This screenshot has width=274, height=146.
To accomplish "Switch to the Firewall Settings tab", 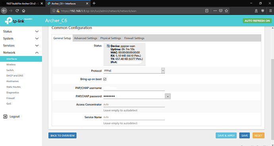I will coord(134,38).
